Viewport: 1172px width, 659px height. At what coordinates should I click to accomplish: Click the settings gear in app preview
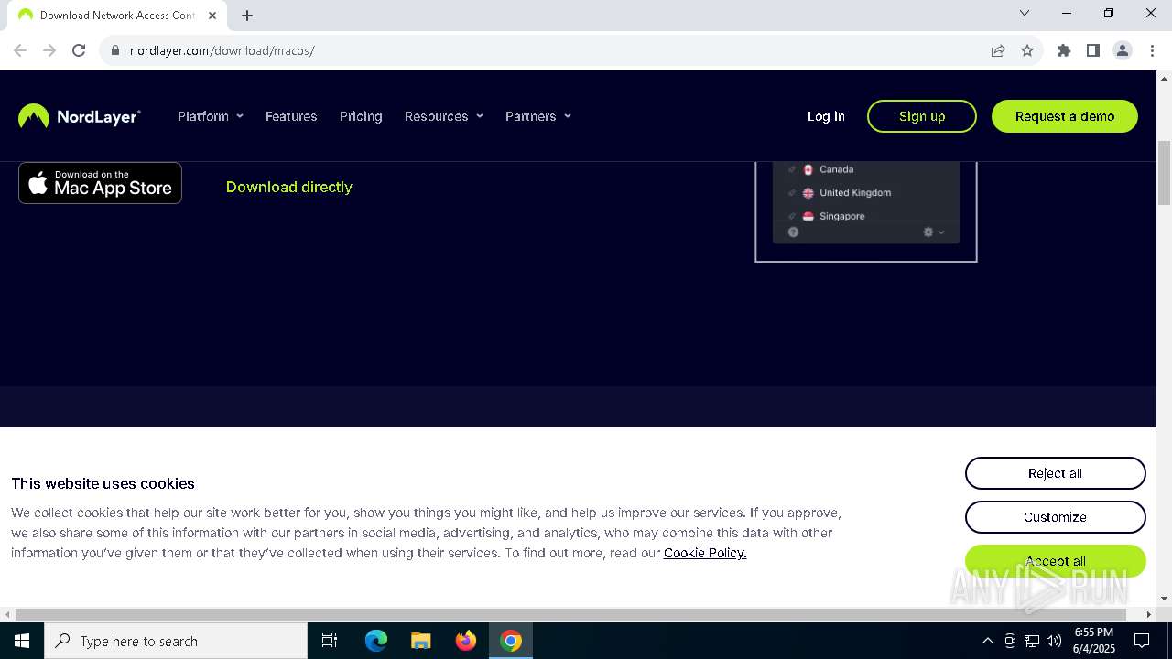coord(928,232)
